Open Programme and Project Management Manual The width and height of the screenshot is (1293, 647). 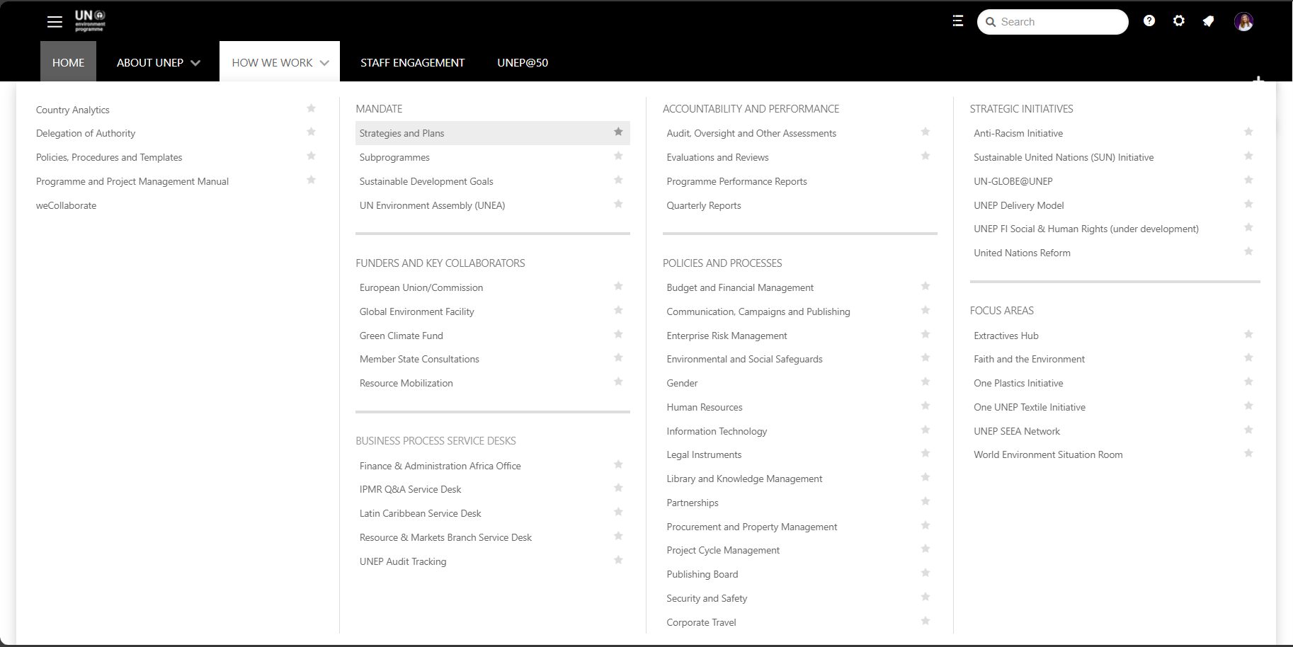click(x=132, y=181)
